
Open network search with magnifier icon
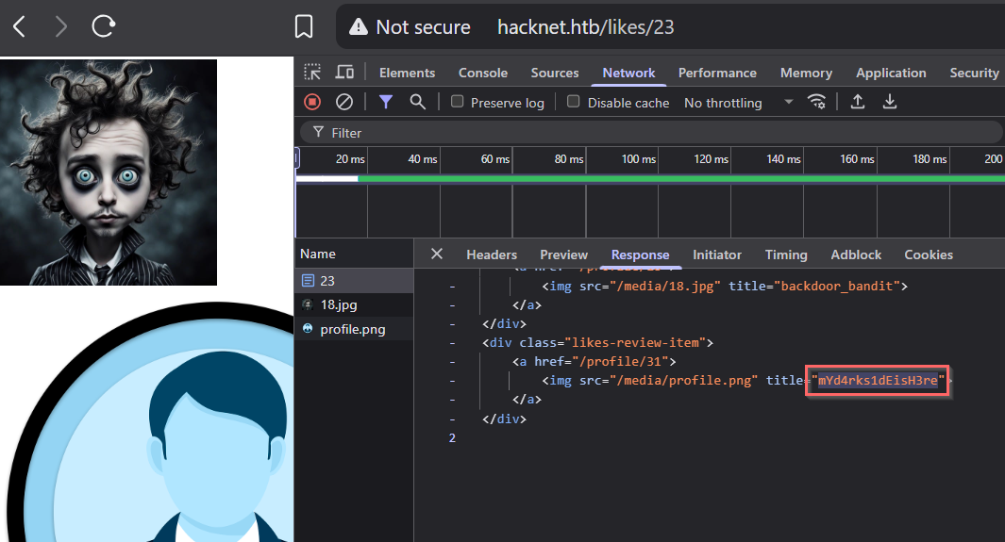coord(417,102)
